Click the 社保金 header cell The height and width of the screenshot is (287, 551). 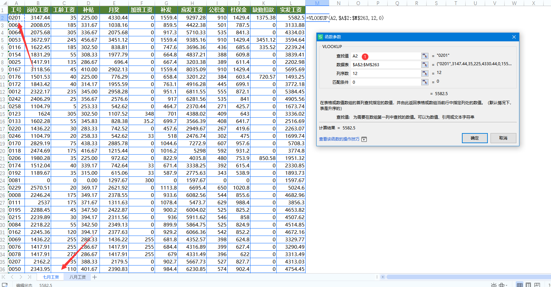point(239,10)
